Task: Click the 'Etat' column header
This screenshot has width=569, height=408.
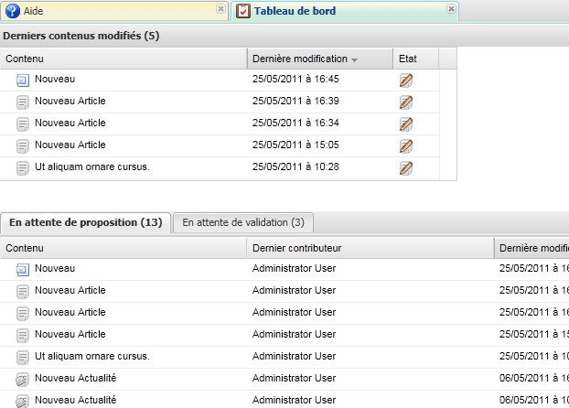Action: point(408,59)
